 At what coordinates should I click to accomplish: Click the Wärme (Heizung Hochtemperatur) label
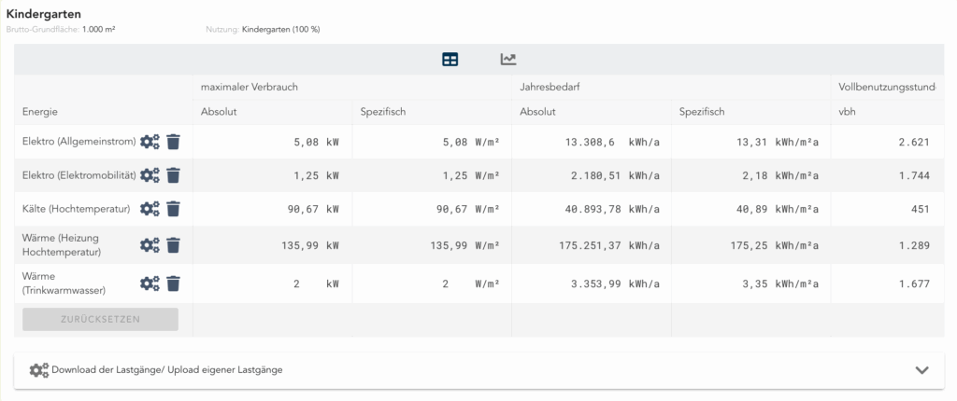pyautogui.click(x=62, y=244)
